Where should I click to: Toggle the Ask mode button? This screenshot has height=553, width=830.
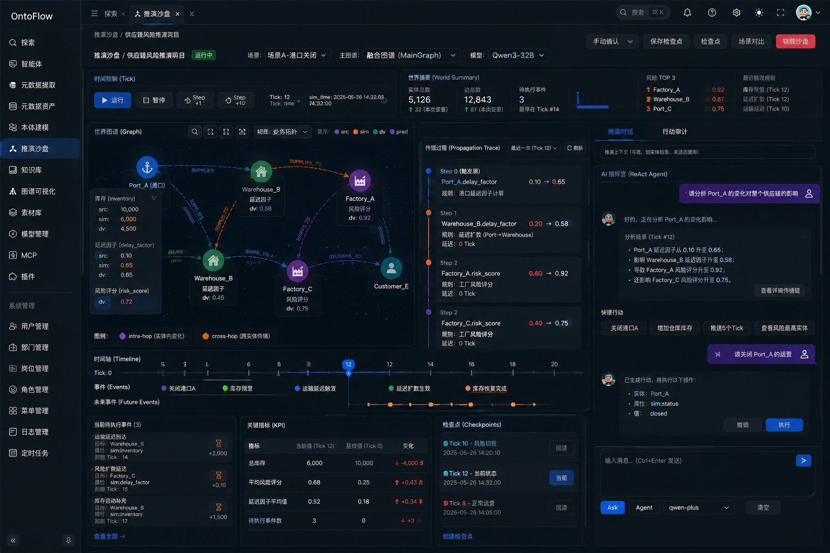612,508
